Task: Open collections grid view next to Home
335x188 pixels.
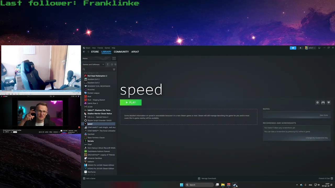Action: coord(114,58)
